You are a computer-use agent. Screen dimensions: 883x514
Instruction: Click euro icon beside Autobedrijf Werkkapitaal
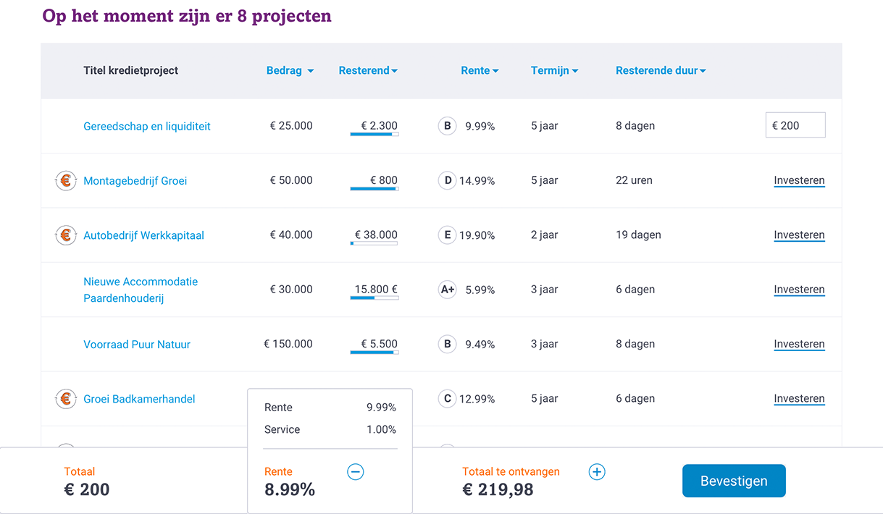point(66,235)
